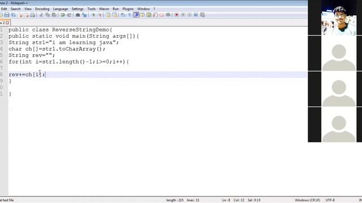This screenshot has width=362, height=203.
Task: Click the Save All toolbar icon
Action: tap(14, 15)
